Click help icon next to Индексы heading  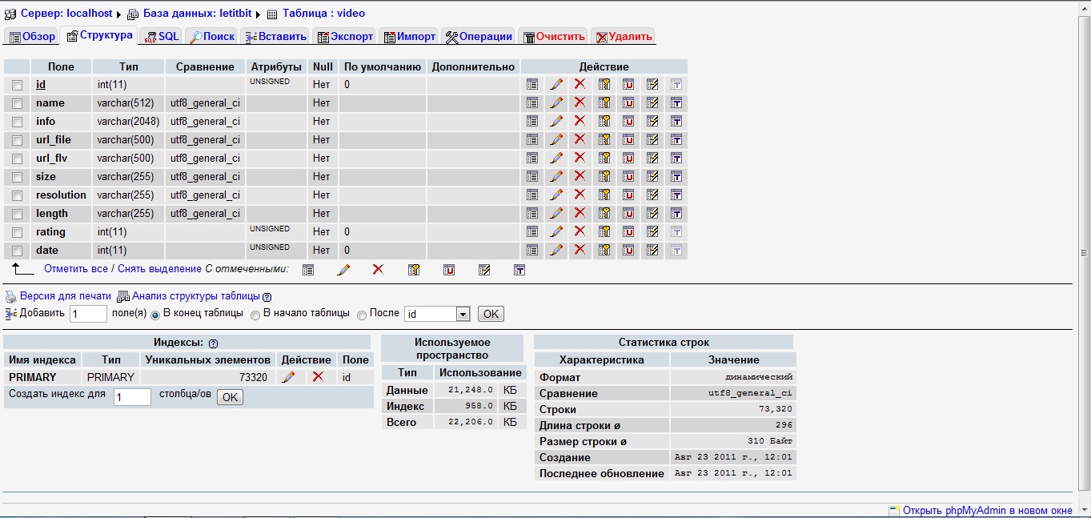tap(213, 343)
